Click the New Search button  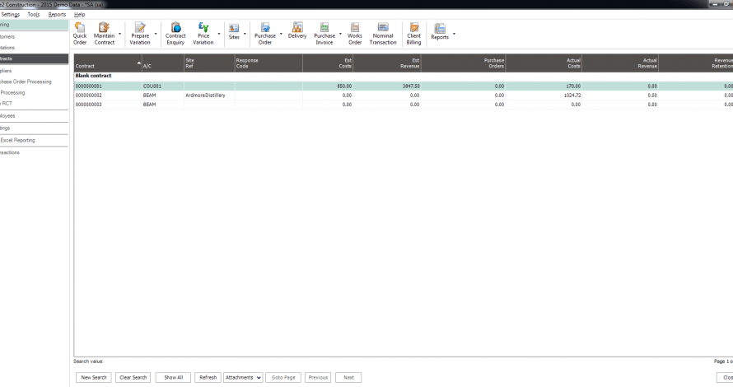tap(94, 378)
